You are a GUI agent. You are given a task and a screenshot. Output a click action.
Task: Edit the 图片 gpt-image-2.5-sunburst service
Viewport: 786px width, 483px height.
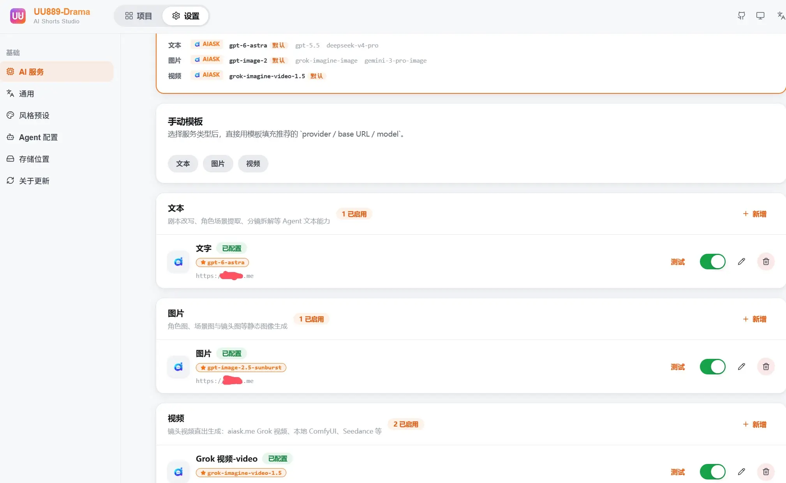741,367
